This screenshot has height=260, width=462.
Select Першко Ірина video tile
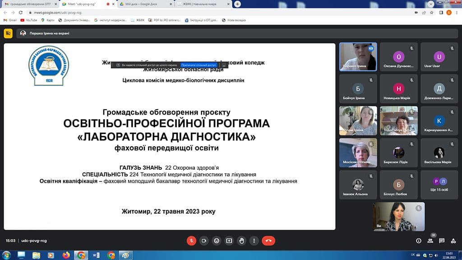[x=358, y=56]
